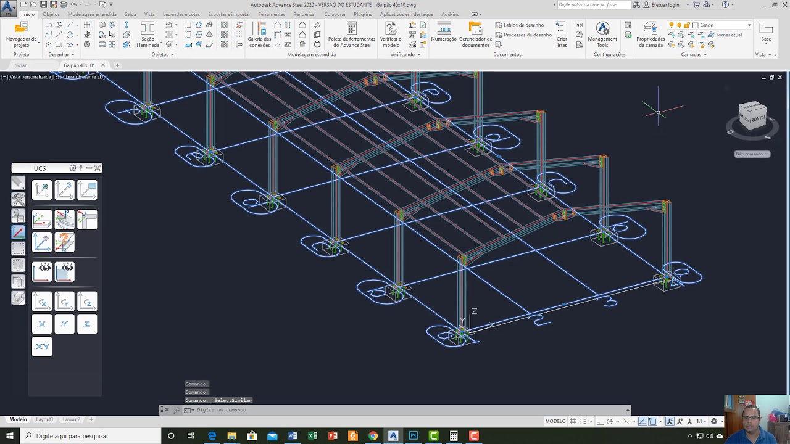Pin the UCS palette
The height and width of the screenshot is (444, 790).
pos(81,168)
